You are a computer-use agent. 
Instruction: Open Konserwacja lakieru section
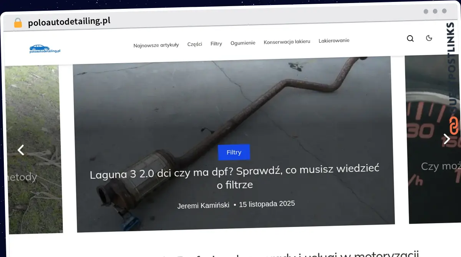coord(287,42)
